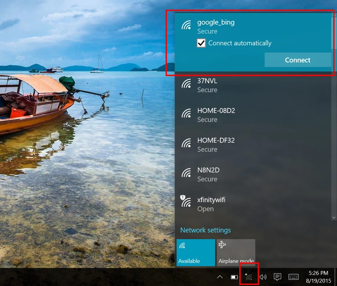Show hidden icons with the tray chevron
Screen dimensions: 337x286
coord(220,277)
